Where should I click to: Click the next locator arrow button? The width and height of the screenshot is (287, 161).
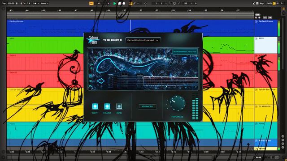pyautogui.click(x=259, y=17)
